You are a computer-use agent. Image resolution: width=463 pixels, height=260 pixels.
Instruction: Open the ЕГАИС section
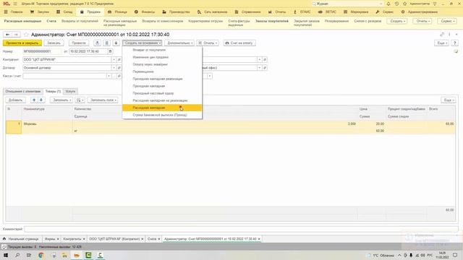pyautogui.click(x=302, y=12)
